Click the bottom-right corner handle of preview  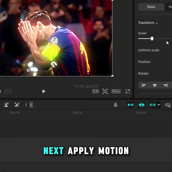pos(112,76)
